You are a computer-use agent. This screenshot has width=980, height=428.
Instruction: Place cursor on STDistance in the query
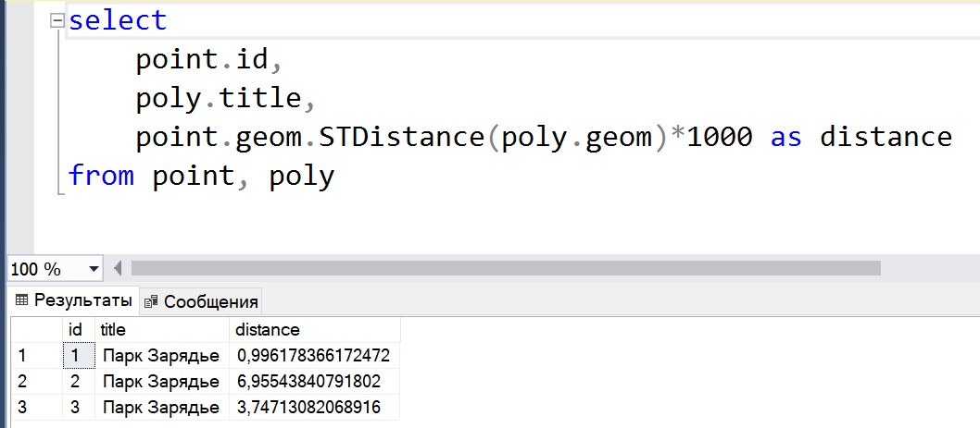click(x=403, y=138)
